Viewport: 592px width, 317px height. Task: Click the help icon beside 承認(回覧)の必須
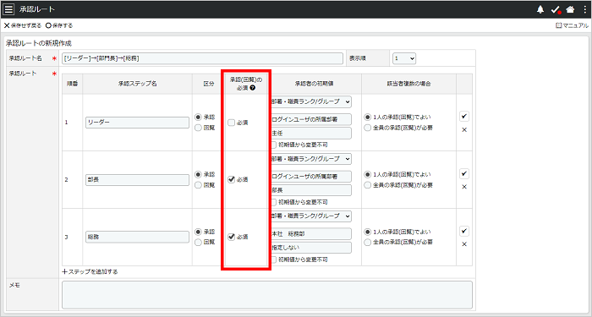click(253, 88)
